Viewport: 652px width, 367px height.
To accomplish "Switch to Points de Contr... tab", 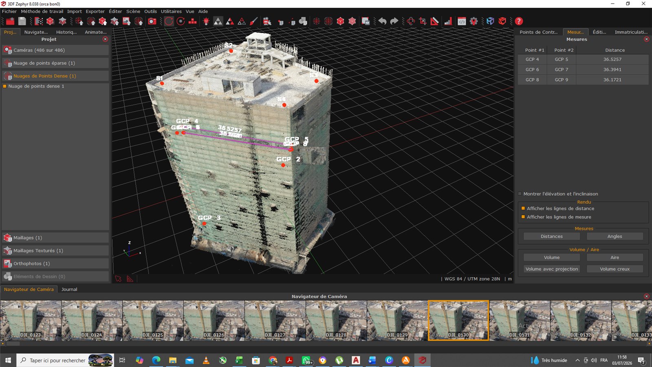I will click(x=538, y=32).
